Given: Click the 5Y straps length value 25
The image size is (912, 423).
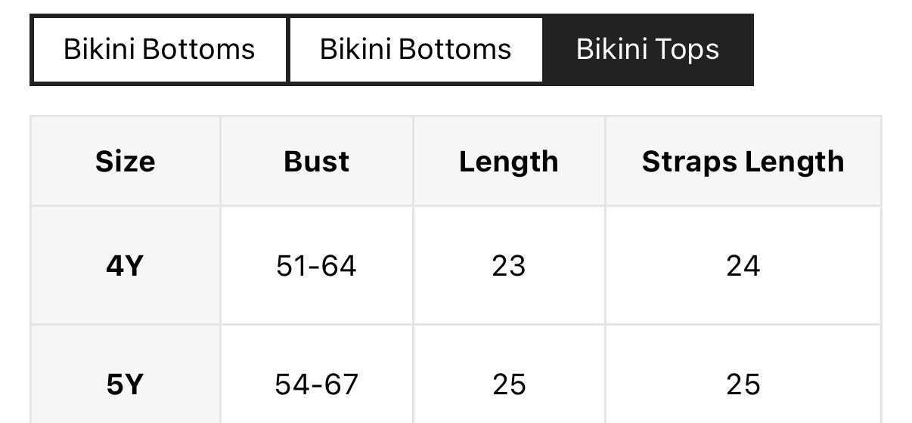Looking at the screenshot, I should 743,384.
